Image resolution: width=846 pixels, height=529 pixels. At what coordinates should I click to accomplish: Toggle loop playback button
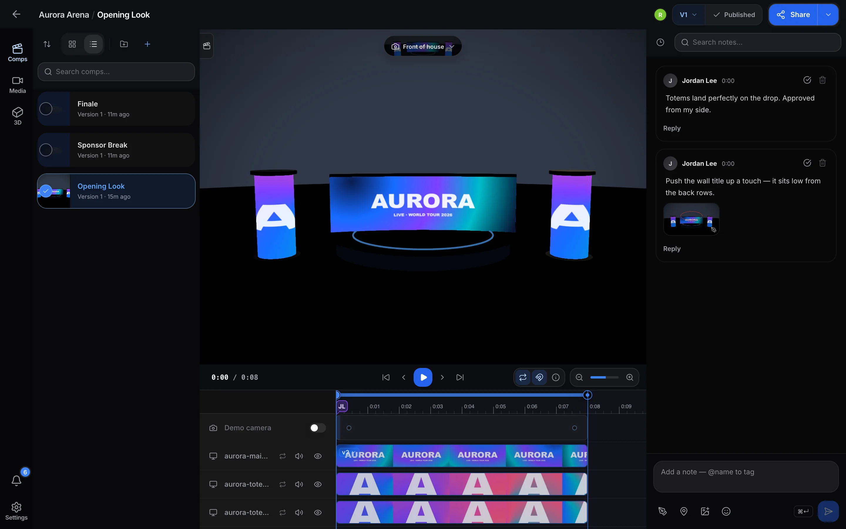(523, 377)
